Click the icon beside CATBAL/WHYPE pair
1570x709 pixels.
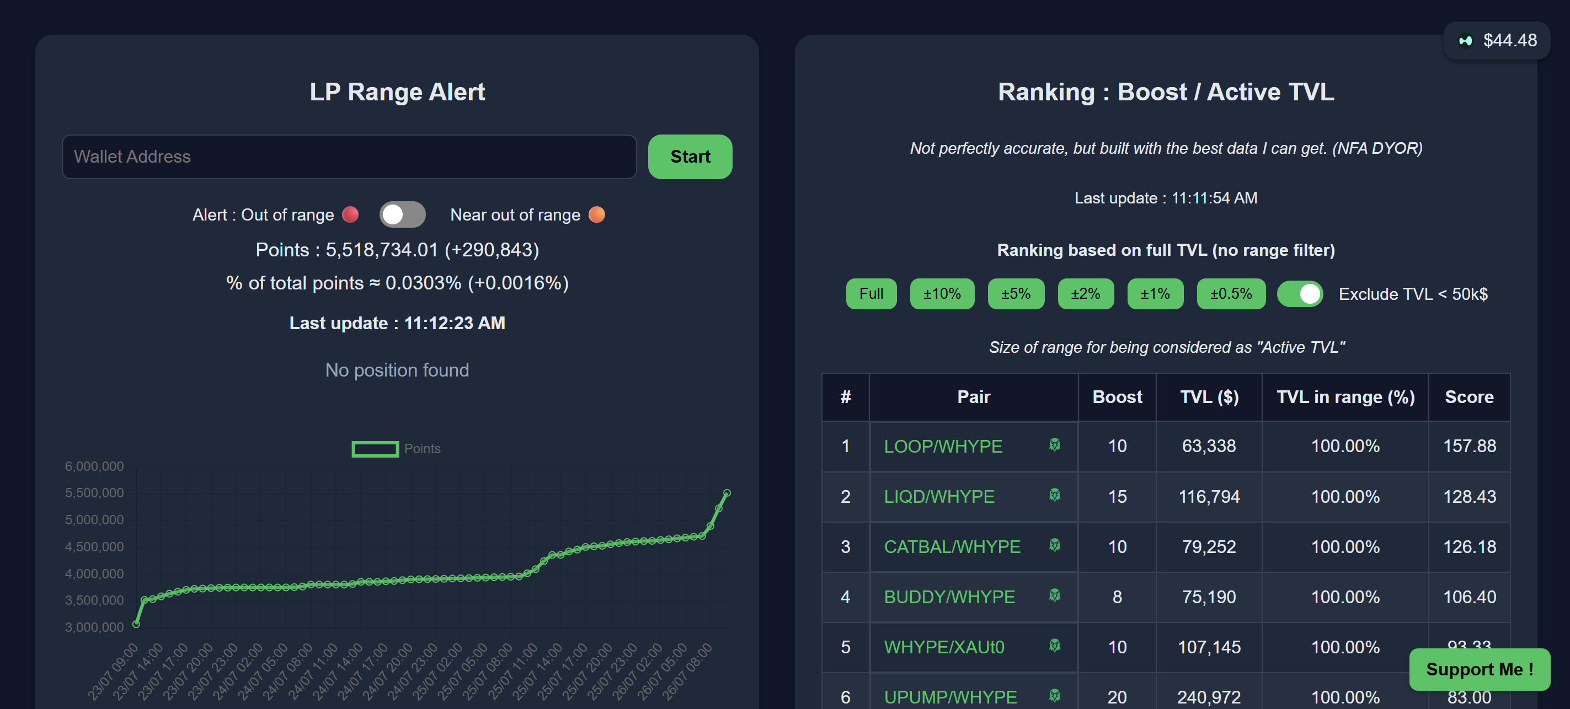tap(1054, 546)
